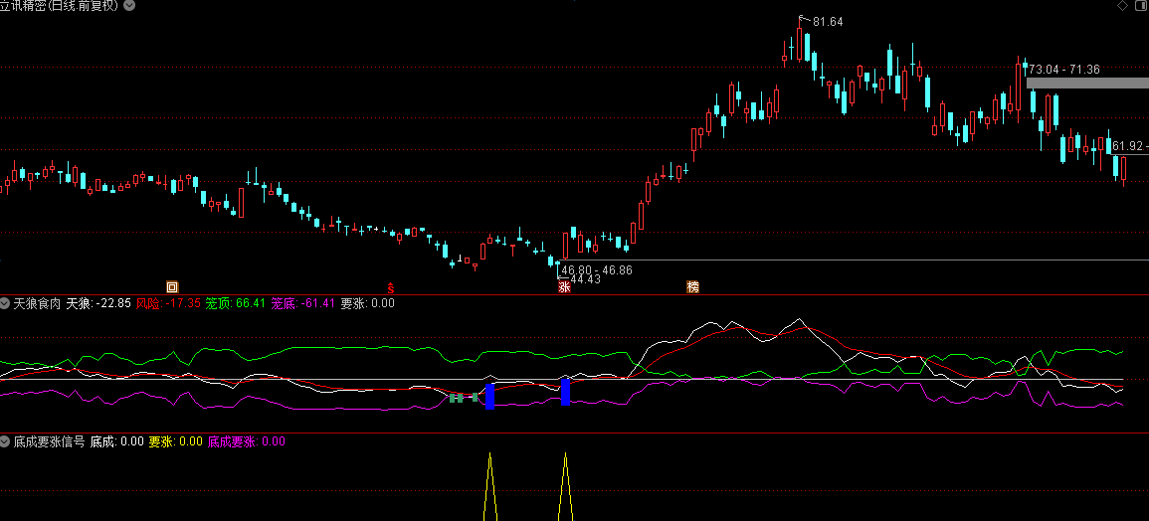Click the 44.43 low price label
Viewport: 1149px width, 521px height.
[x=585, y=279]
